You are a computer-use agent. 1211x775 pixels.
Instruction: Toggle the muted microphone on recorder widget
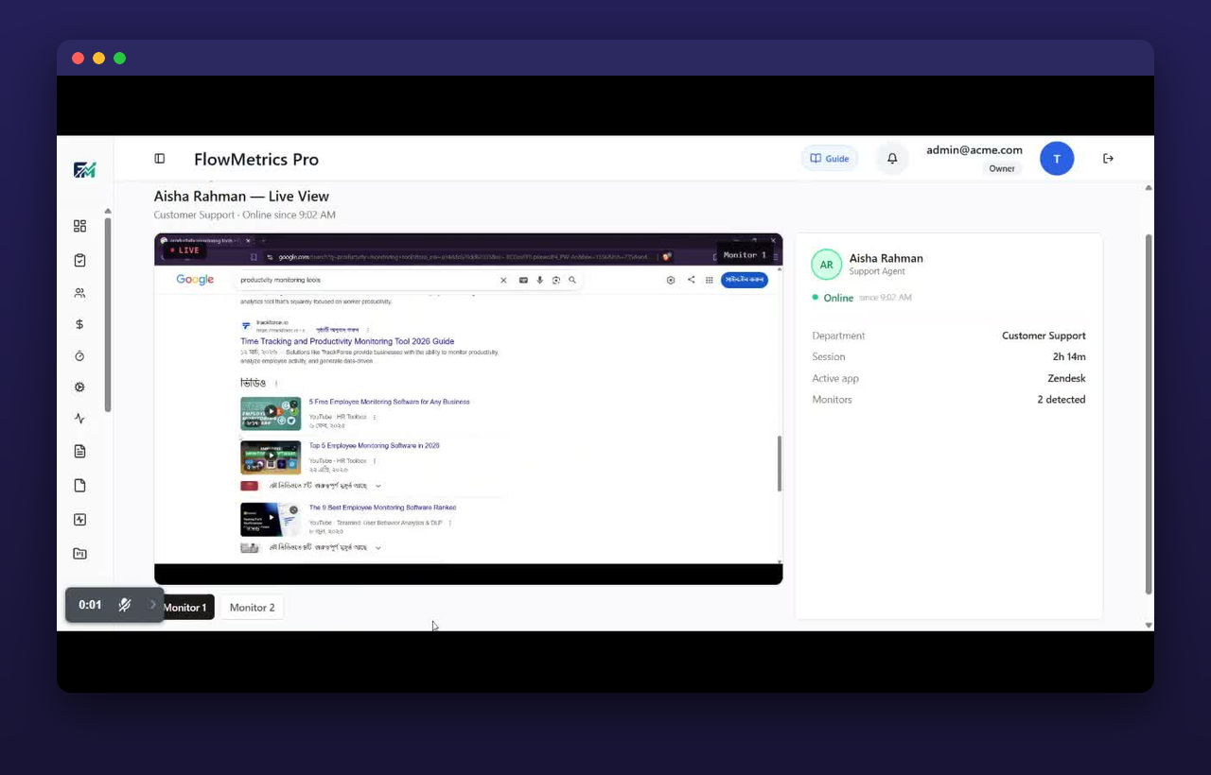(125, 605)
